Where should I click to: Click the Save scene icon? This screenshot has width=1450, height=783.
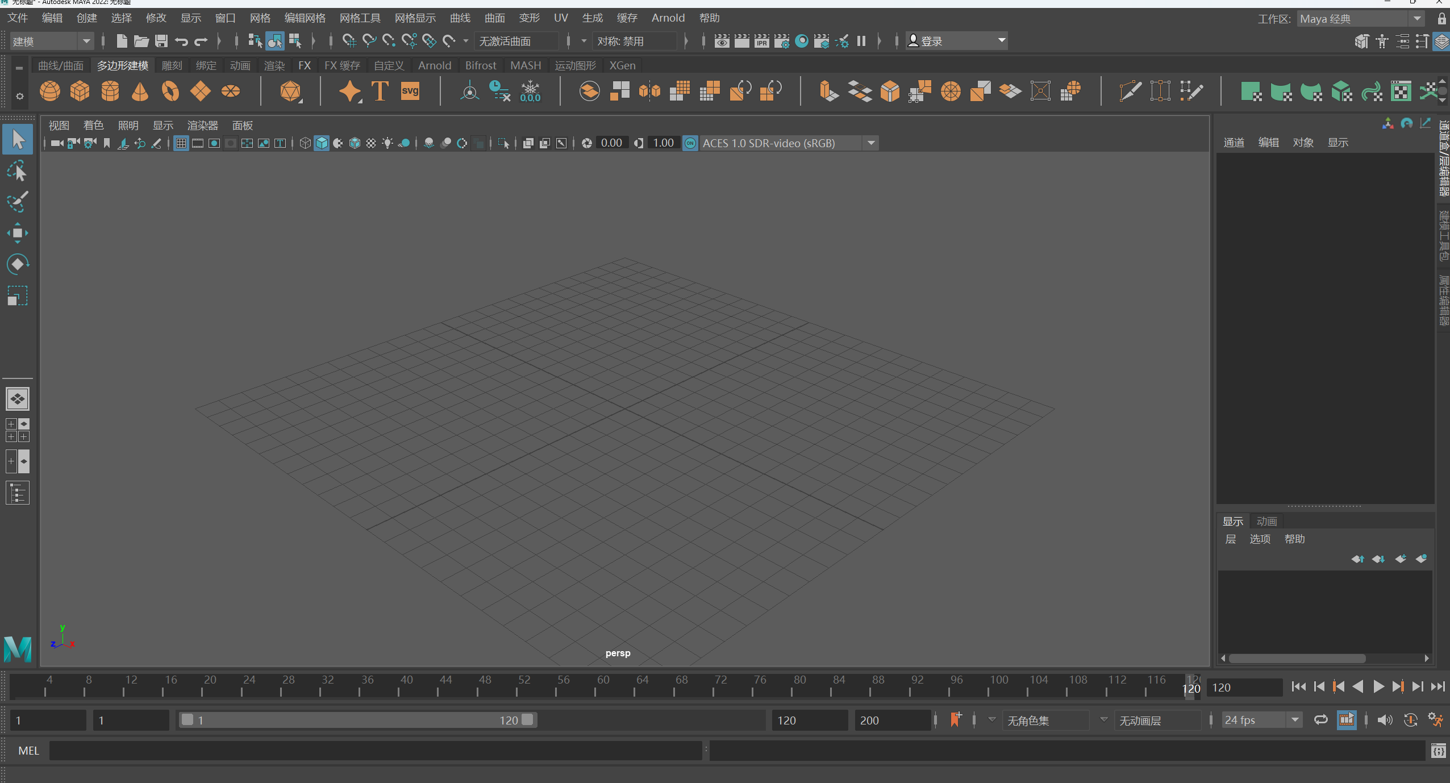161,41
